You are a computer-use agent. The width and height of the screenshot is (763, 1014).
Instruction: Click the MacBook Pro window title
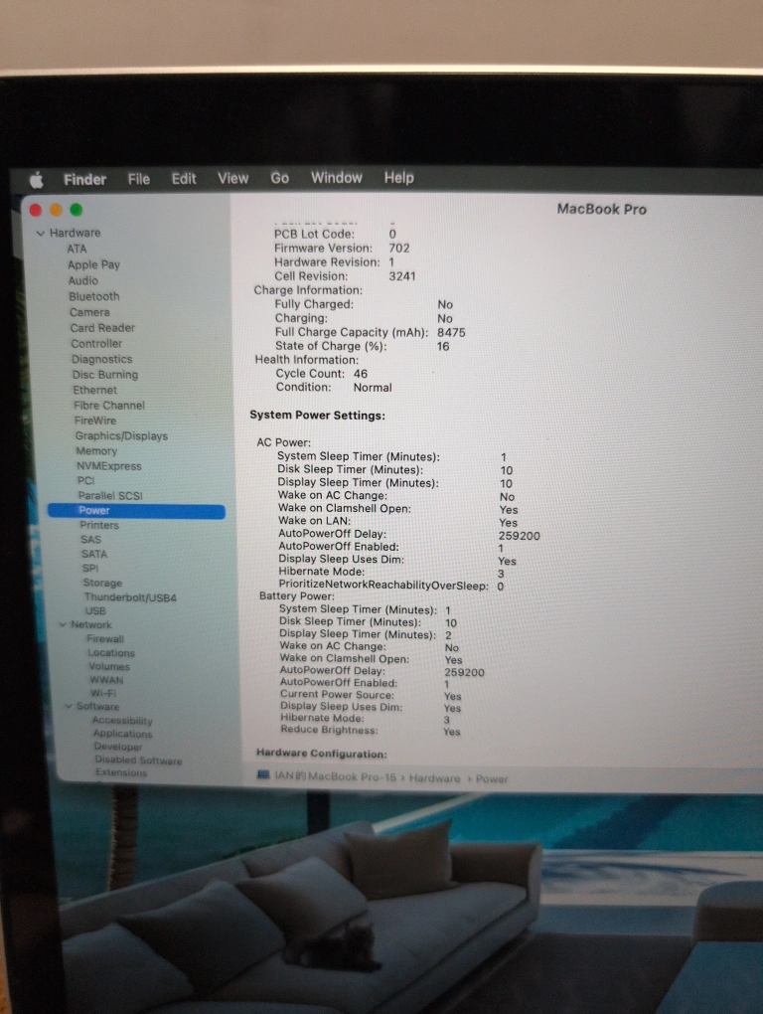tap(601, 209)
